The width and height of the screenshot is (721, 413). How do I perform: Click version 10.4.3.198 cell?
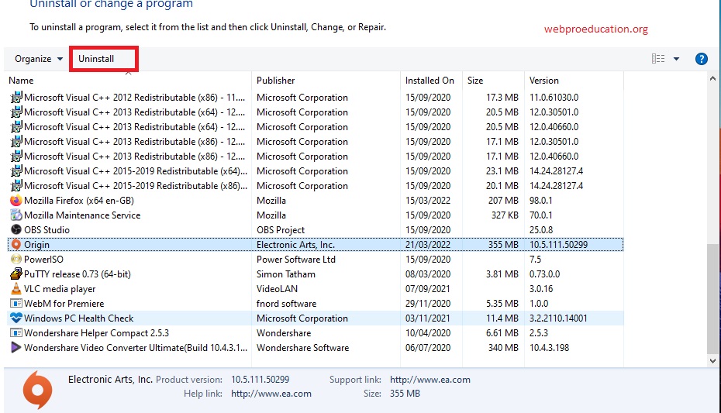point(549,347)
